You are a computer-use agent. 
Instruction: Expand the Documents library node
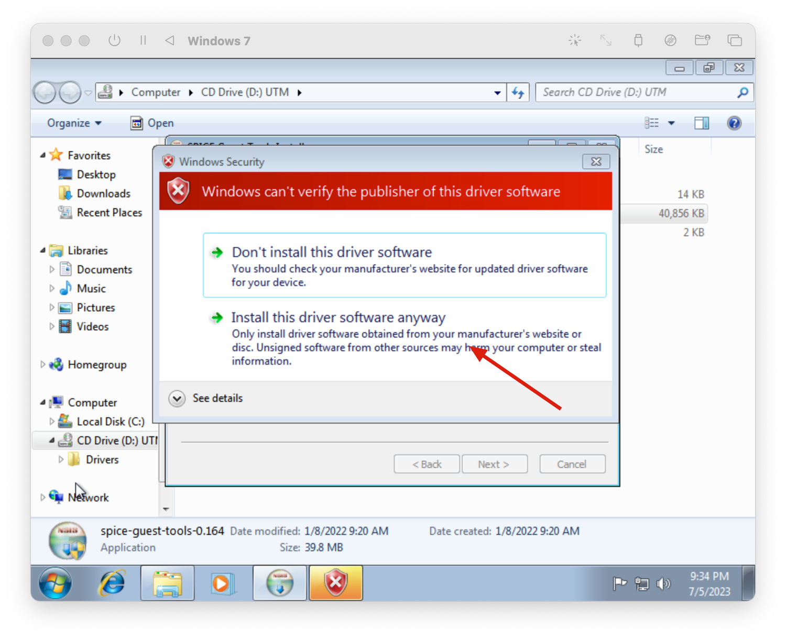tap(51, 270)
